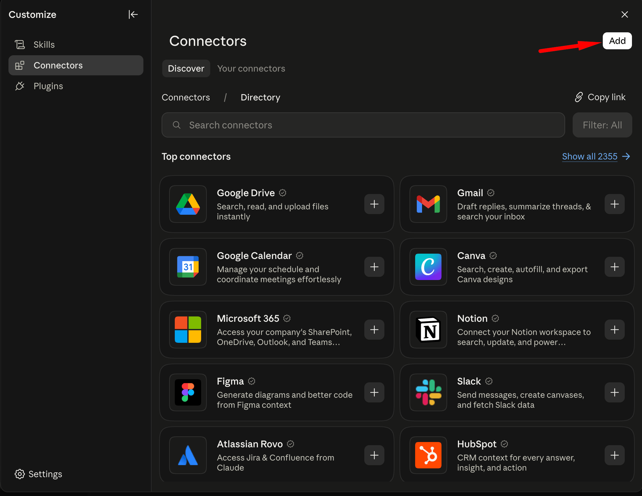Add the HubSpot connector
Viewport: 642px width, 496px height.
[x=614, y=455]
